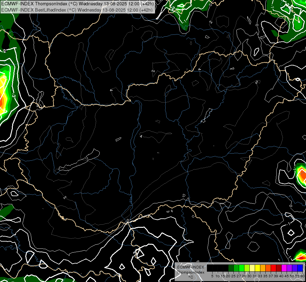Viewport: 306px width, 282px height.
Task: Pick the purple 45–50 legend swatch
Action: pyautogui.click(x=289, y=268)
